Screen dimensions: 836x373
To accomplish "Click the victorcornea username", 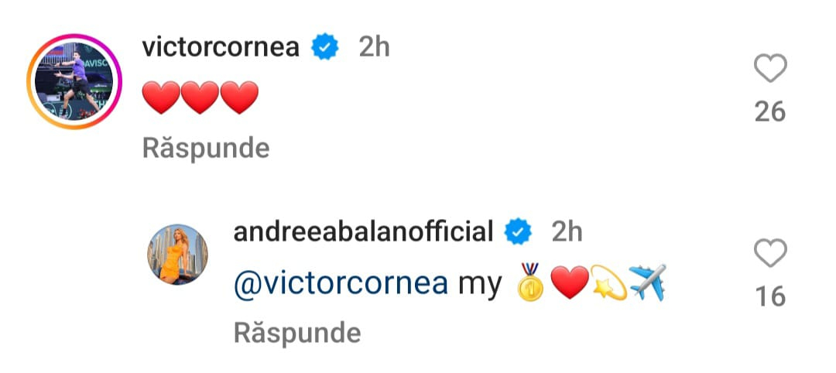I will tap(221, 48).
